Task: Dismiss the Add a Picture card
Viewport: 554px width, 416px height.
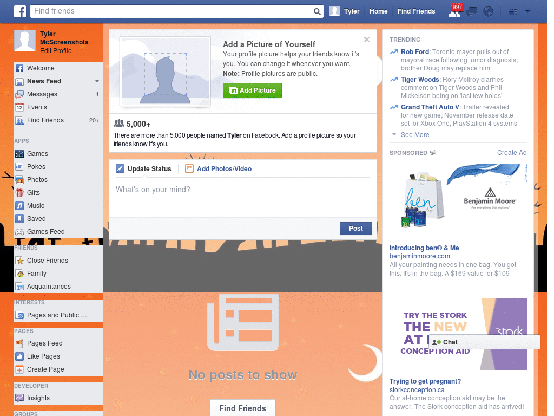Action: coord(367,40)
